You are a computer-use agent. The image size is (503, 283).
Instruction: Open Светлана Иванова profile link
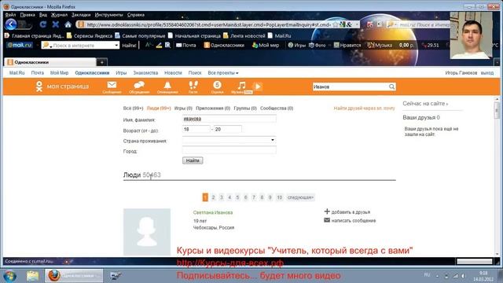[213, 212]
